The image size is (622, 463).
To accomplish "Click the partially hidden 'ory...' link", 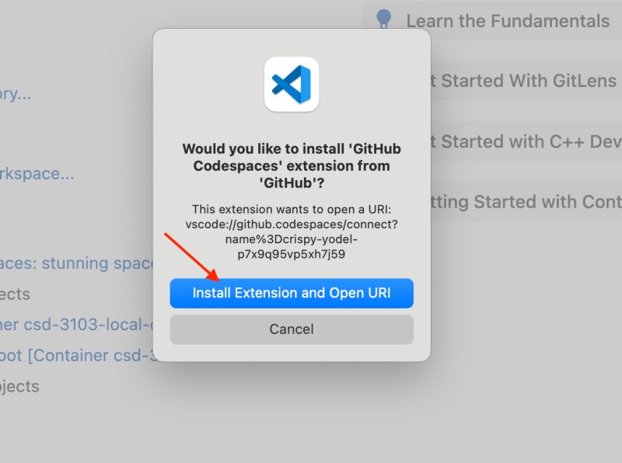I will [x=15, y=94].
